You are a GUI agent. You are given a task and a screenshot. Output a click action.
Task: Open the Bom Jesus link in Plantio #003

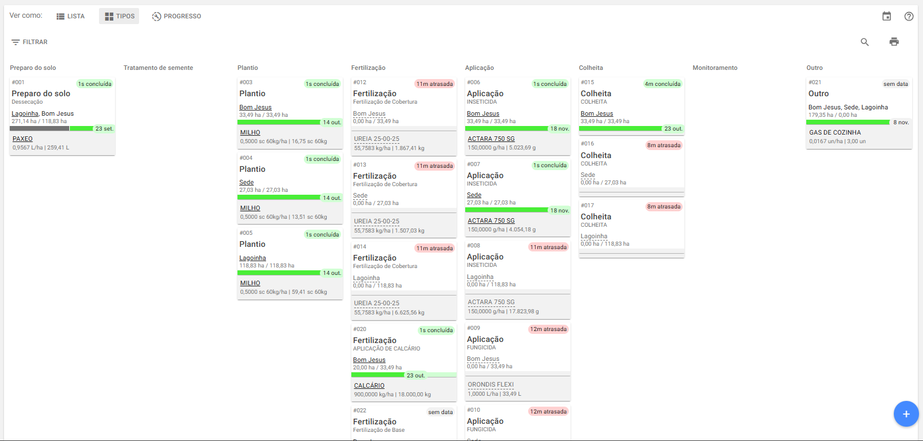(255, 107)
